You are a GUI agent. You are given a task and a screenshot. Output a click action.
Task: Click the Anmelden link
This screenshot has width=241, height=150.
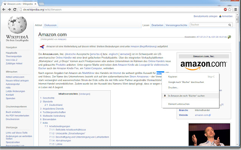pos(227,16)
